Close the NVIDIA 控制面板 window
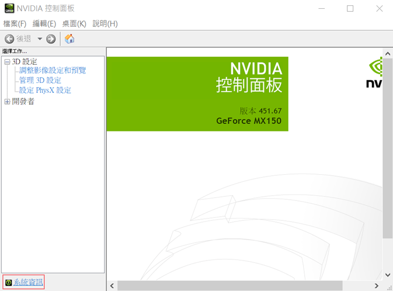The width and height of the screenshot is (393, 291). (x=380, y=9)
